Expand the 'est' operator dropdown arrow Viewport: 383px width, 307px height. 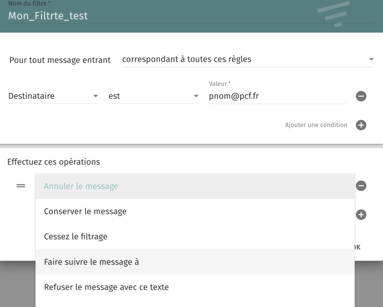tap(196, 96)
